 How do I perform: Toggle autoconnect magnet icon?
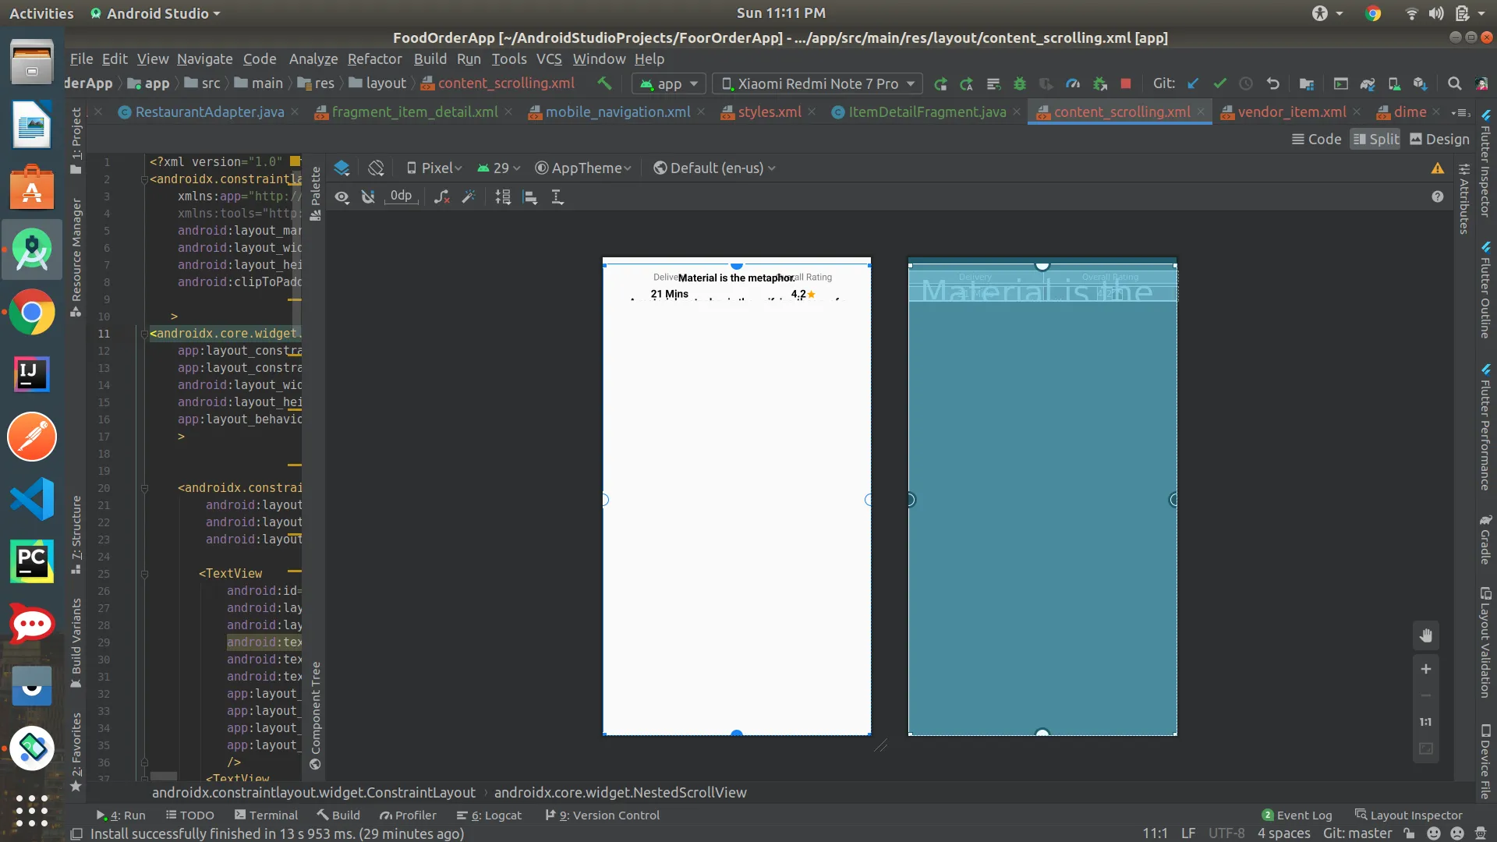tap(368, 197)
